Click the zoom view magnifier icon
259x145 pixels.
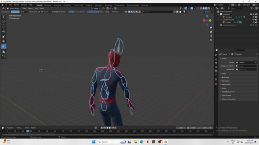click(x=211, y=28)
